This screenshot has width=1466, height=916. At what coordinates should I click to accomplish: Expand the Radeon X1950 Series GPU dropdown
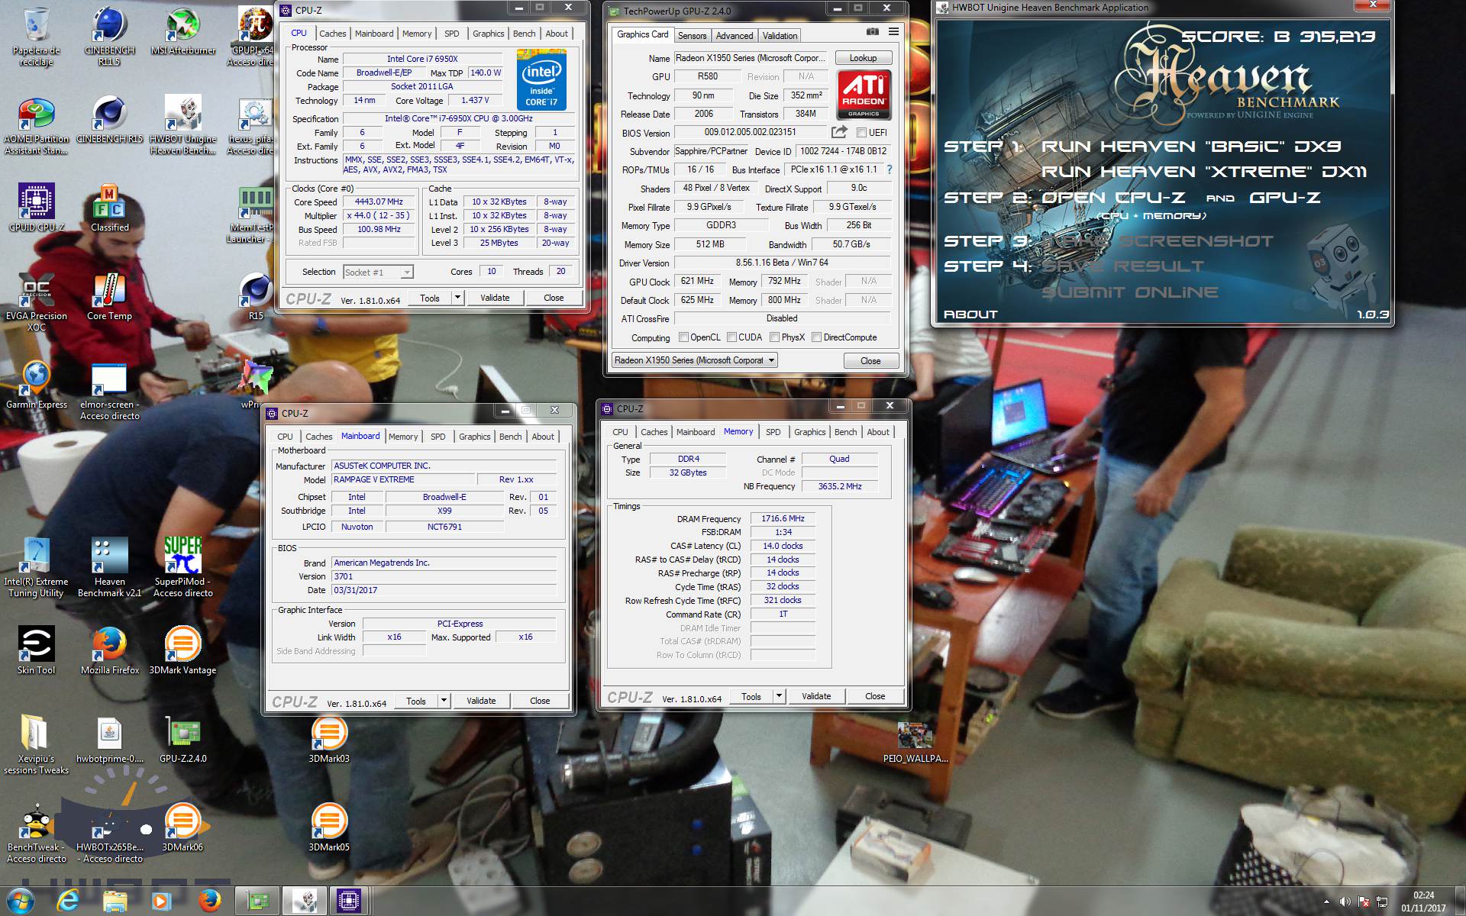click(x=771, y=360)
